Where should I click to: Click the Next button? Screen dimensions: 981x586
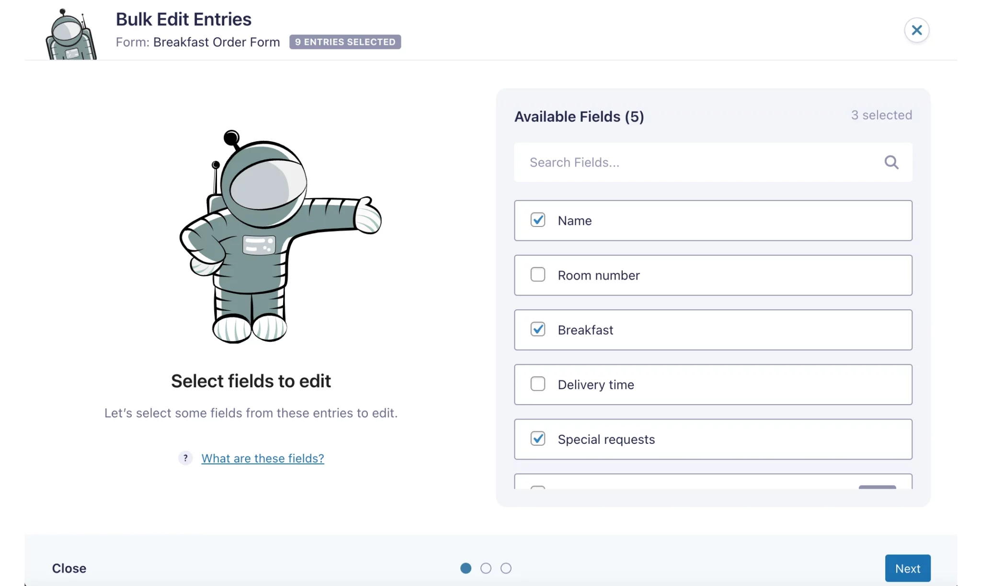(x=907, y=568)
